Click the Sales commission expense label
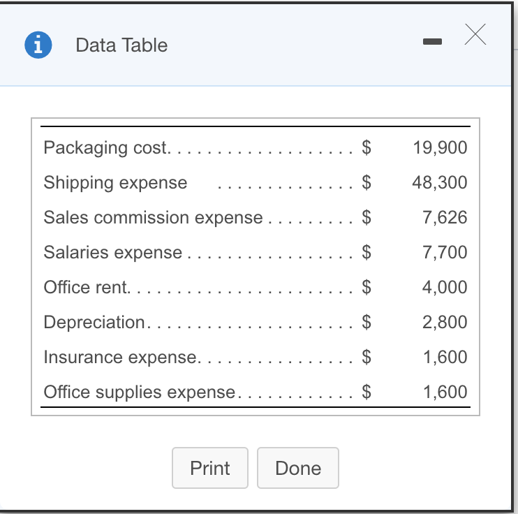 tap(153, 217)
